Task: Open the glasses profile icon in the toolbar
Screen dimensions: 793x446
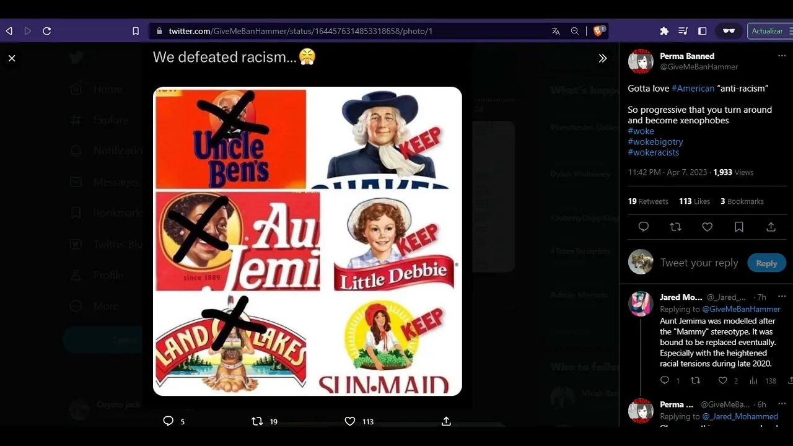Action: tap(729, 31)
